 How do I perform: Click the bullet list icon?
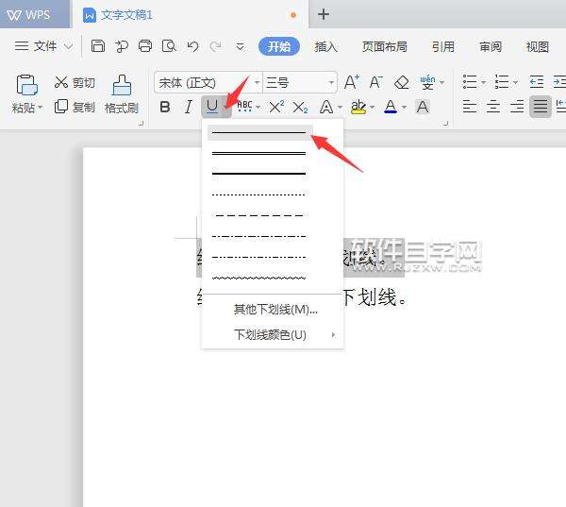tap(470, 82)
